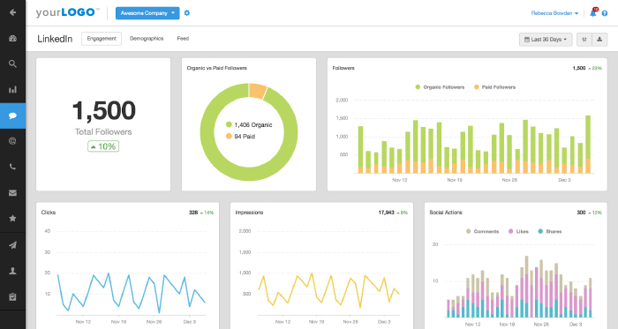Viewport: 618px width, 329px height.
Task: Click the LinkedIn page heading
Action: pos(55,39)
